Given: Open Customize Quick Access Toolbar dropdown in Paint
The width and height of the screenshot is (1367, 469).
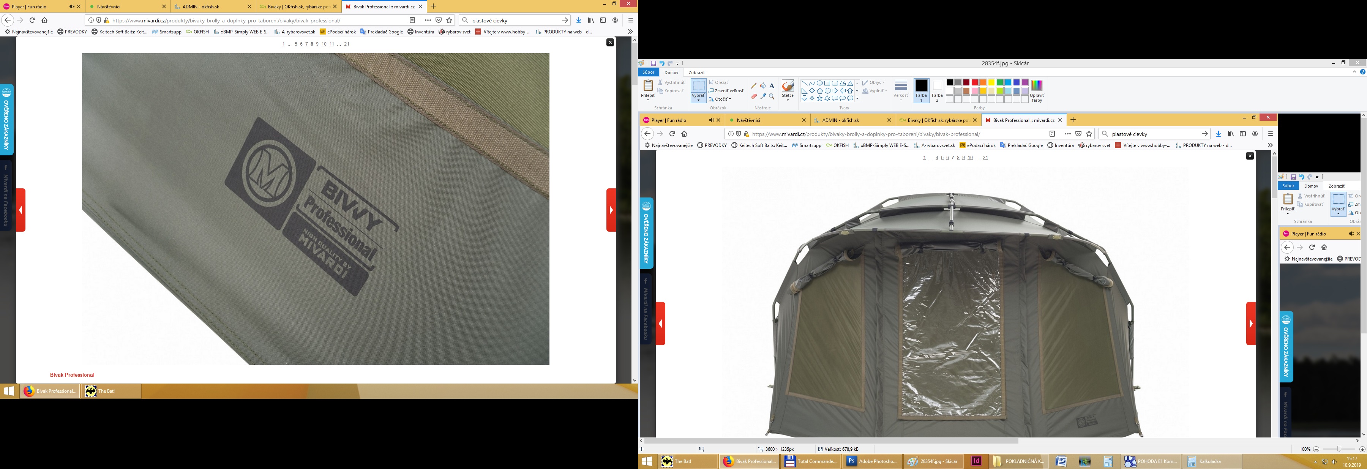Looking at the screenshot, I should point(677,64).
